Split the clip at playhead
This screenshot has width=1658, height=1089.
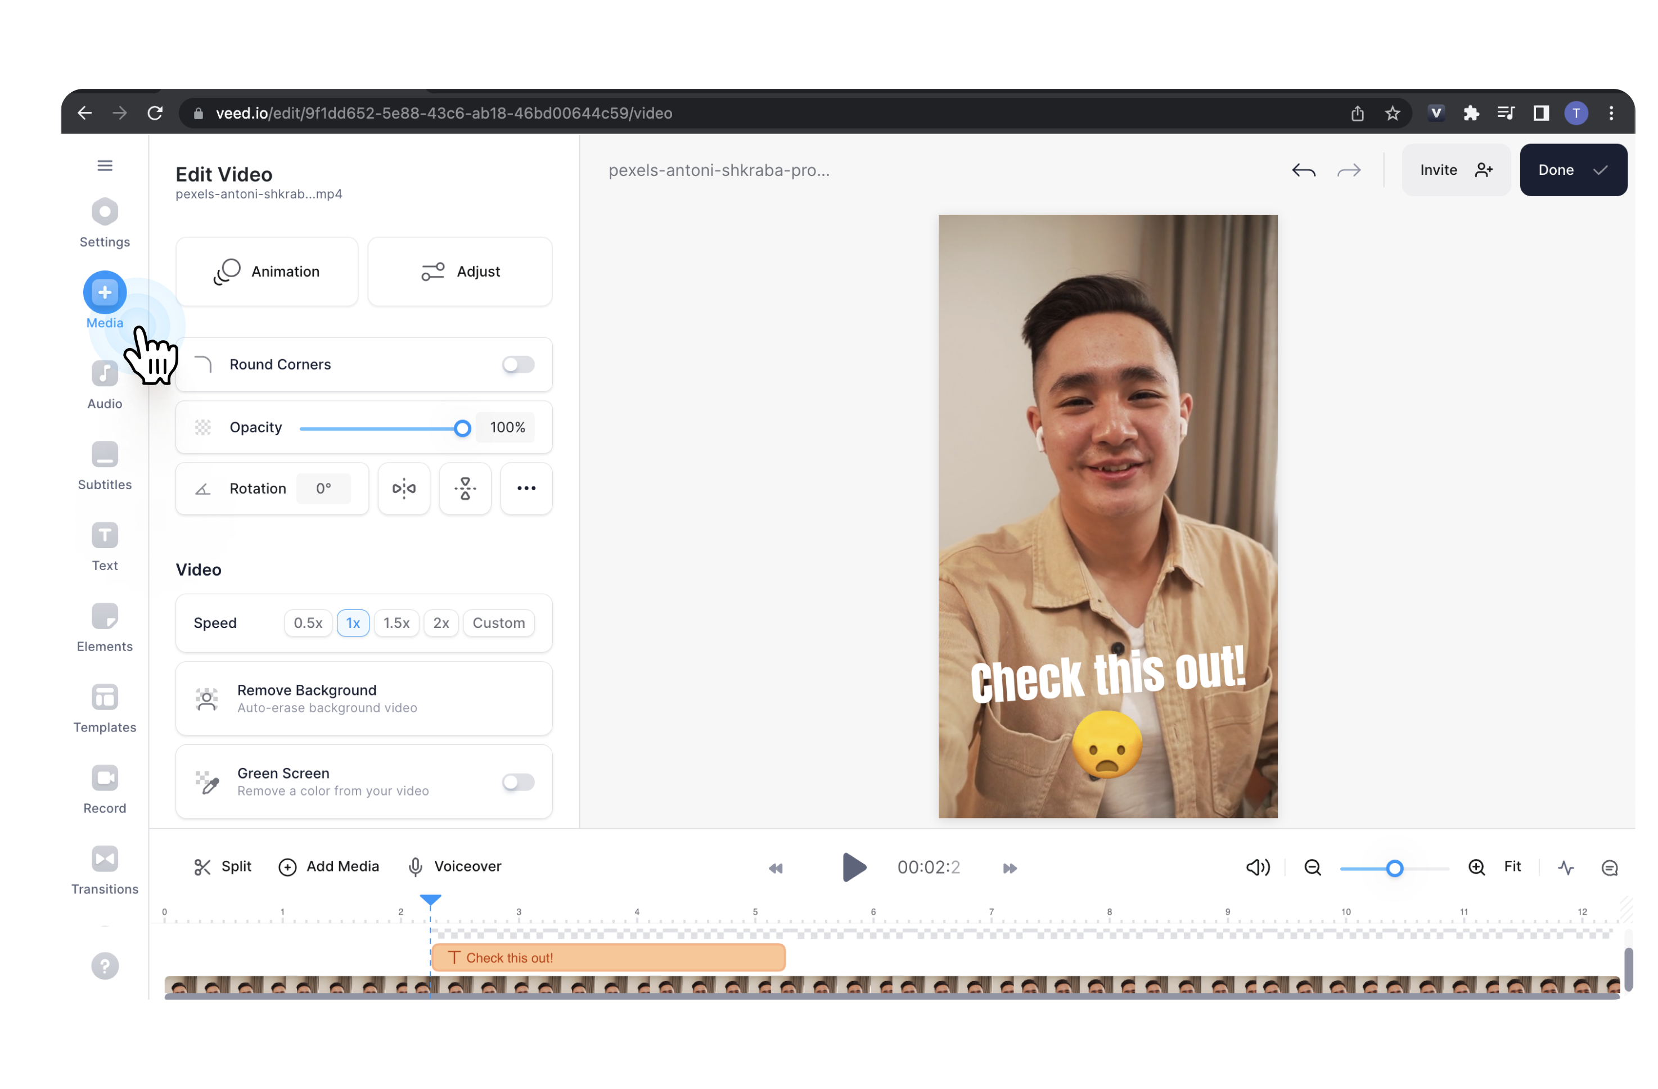222,867
